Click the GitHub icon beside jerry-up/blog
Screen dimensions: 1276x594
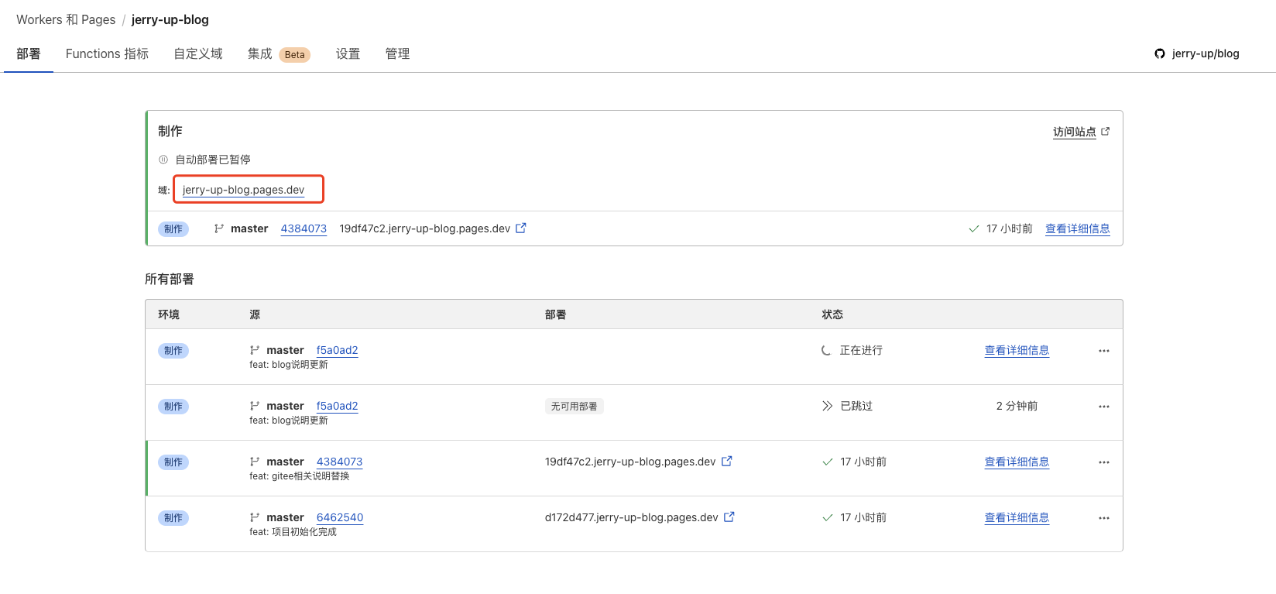click(1159, 53)
